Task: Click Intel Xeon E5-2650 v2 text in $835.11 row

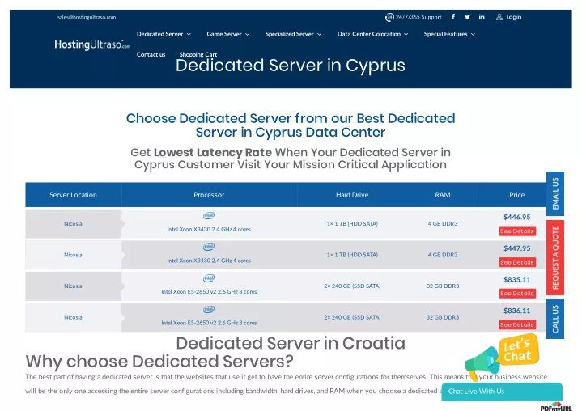Action: pyautogui.click(x=209, y=291)
